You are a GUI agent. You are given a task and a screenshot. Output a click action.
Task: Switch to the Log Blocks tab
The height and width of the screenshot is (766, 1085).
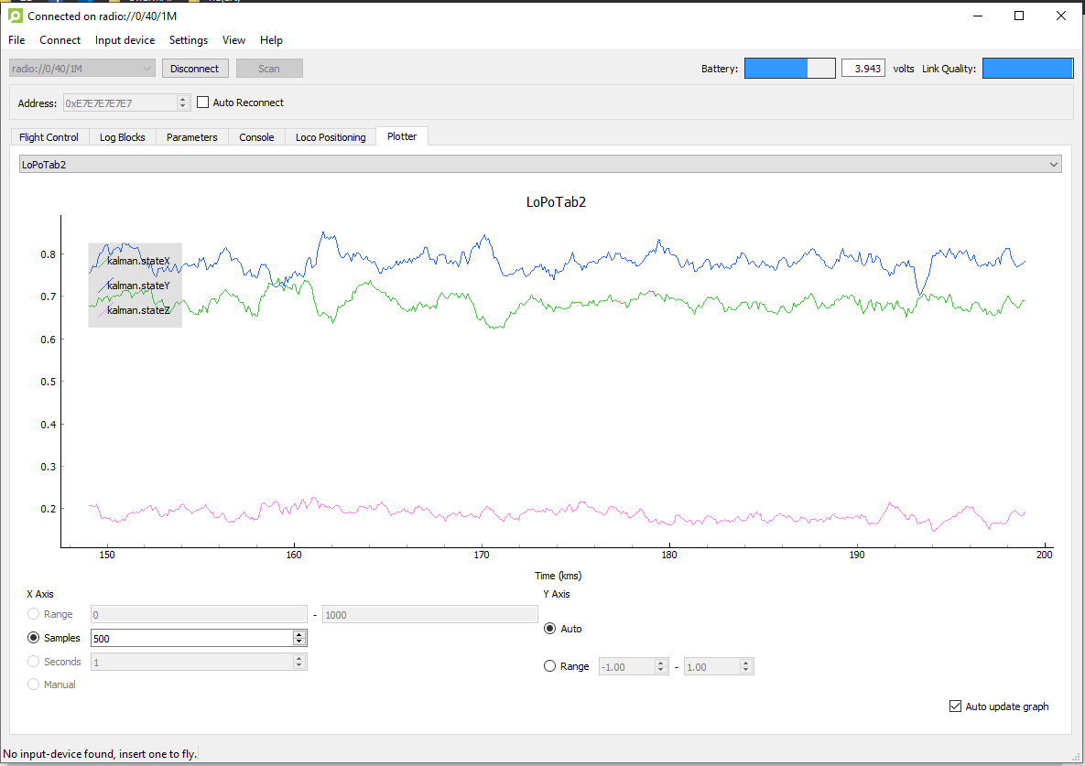click(123, 137)
